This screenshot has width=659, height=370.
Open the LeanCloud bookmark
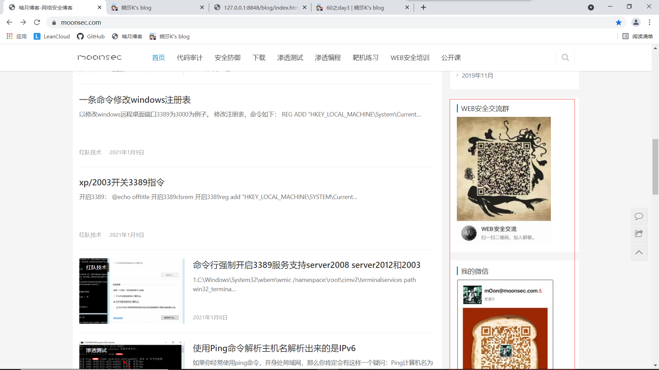[52, 36]
